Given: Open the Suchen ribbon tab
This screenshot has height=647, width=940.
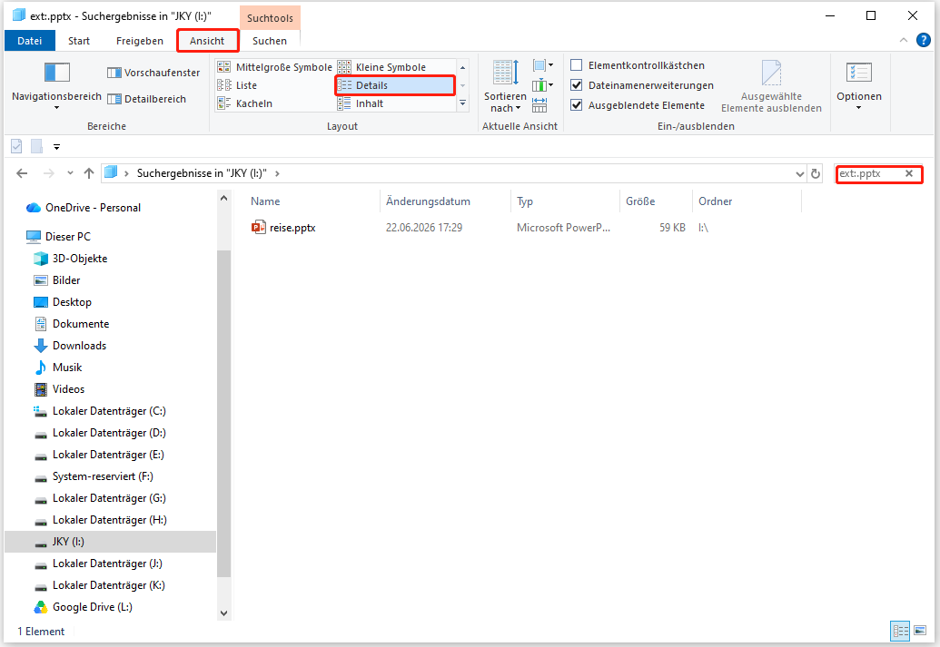Looking at the screenshot, I should 269,41.
